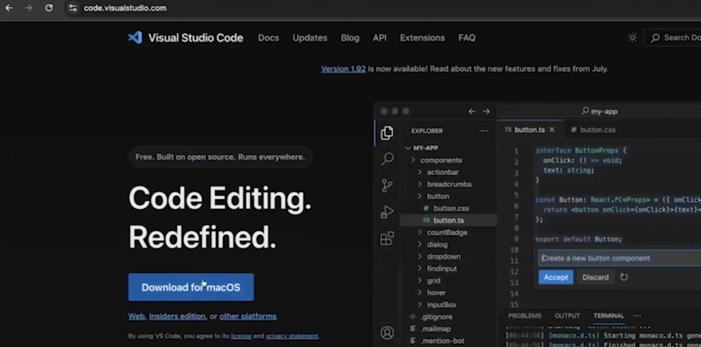Click the Download for macOS button
The image size is (701, 347).
pos(191,287)
